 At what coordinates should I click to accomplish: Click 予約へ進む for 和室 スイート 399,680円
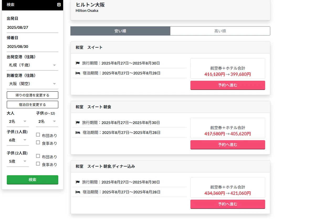[x=228, y=85]
